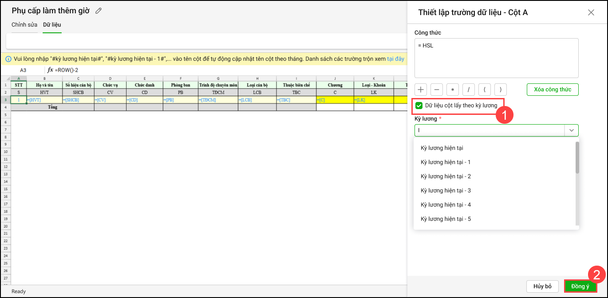The height and width of the screenshot is (298, 608).
Task: Choose "Kỳ lương hiện tại - 3" option
Action: tap(446, 190)
